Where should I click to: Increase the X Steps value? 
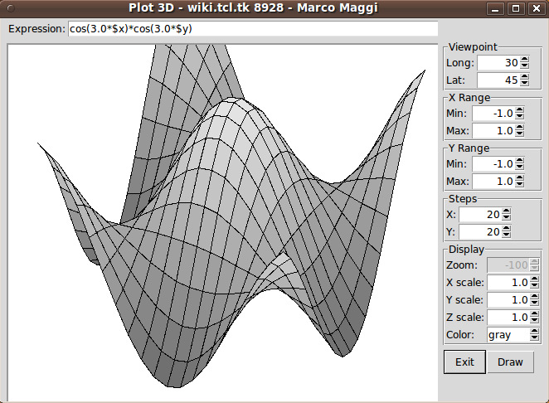point(506,211)
